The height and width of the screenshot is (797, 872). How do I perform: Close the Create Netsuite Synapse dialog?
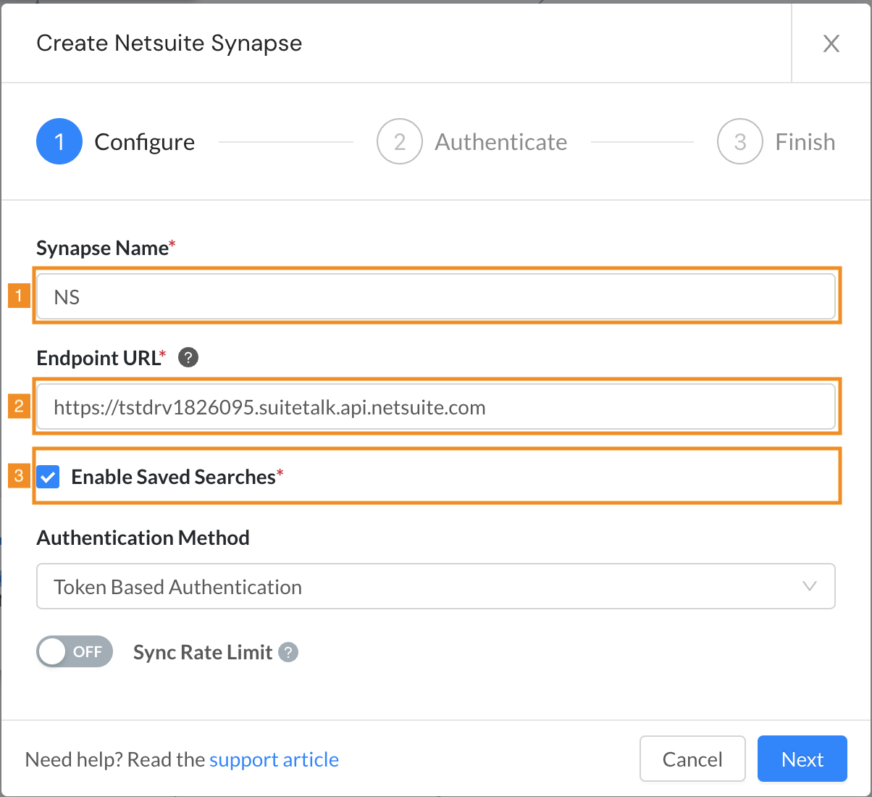coord(831,43)
